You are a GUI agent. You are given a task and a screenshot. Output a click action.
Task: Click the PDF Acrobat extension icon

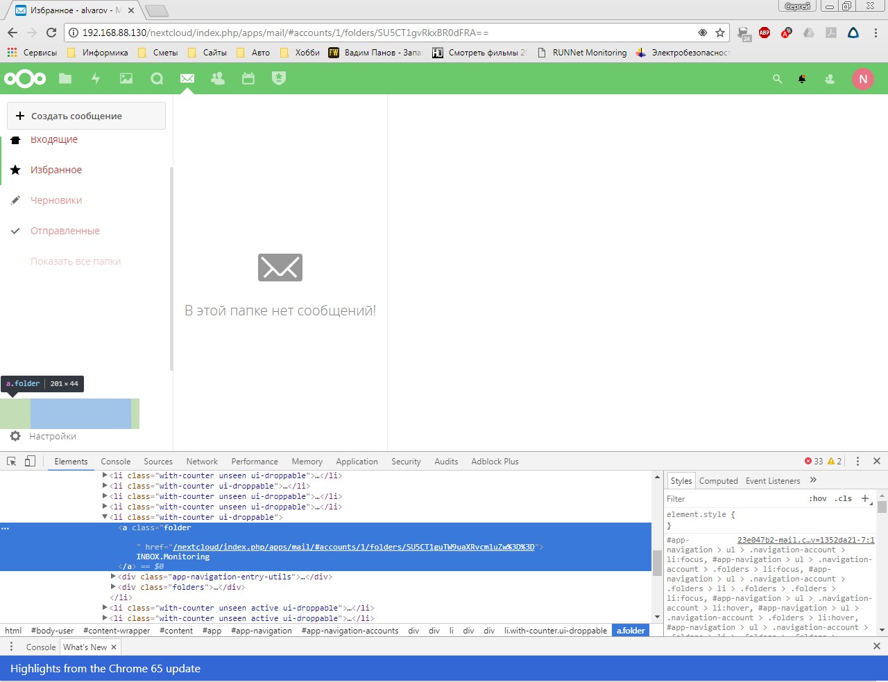831,33
